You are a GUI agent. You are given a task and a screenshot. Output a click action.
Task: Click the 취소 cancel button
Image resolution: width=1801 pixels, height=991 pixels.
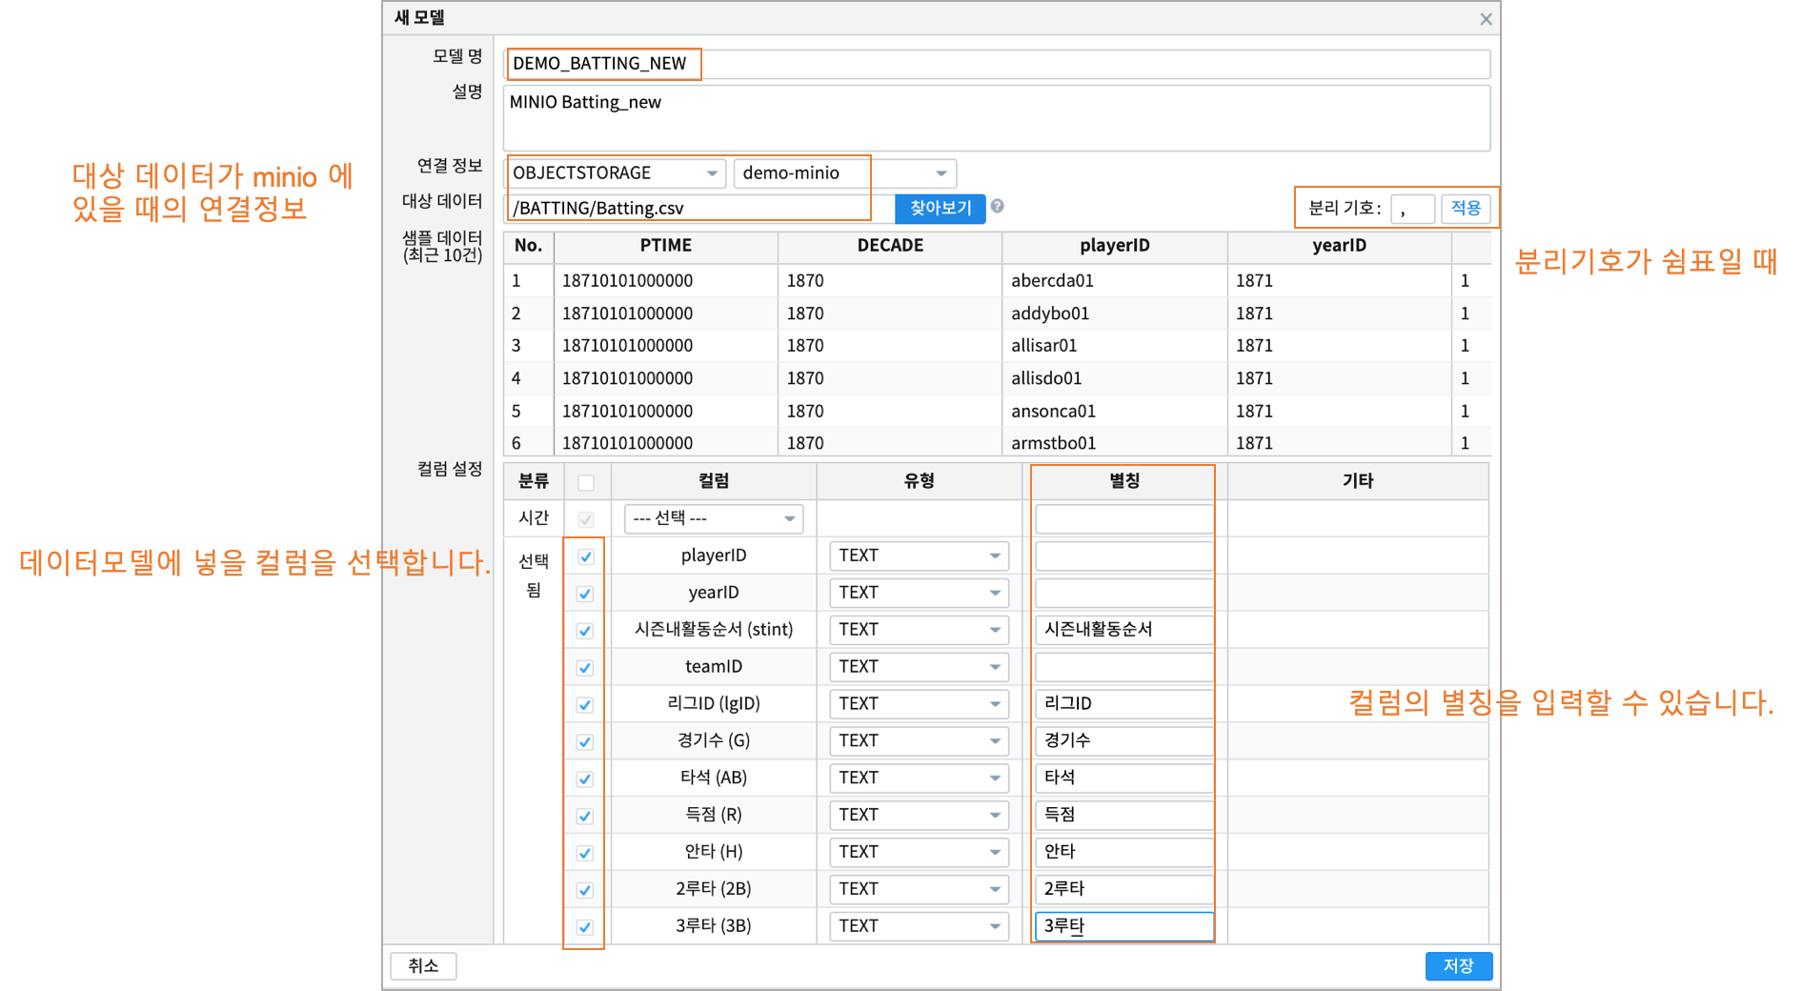pos(423,966)
